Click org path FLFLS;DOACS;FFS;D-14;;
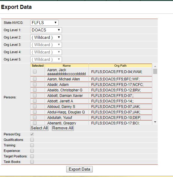The image size is (173, 177). [112, 101]
